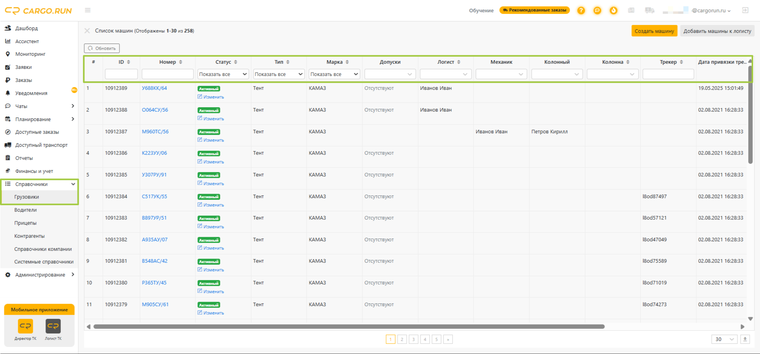This screenshot has width=760, height=354.
Task: Open the Director TK mobile app icon
Action: click(25, 326)
